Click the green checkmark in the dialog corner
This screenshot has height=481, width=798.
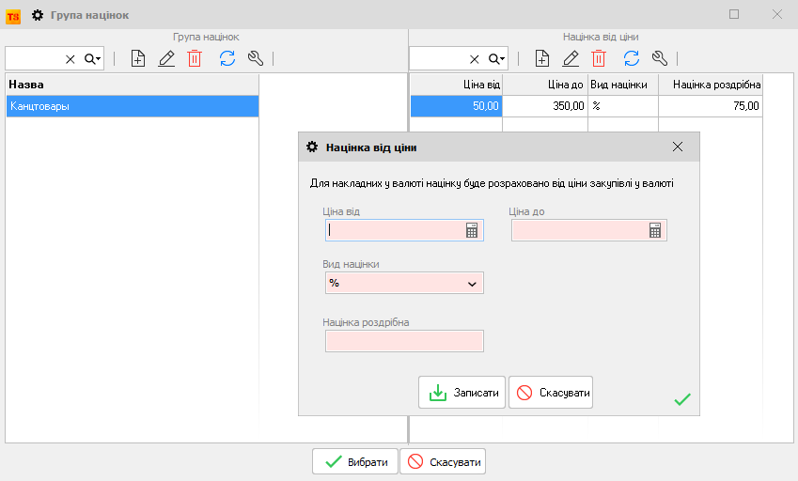pos(682,399)
